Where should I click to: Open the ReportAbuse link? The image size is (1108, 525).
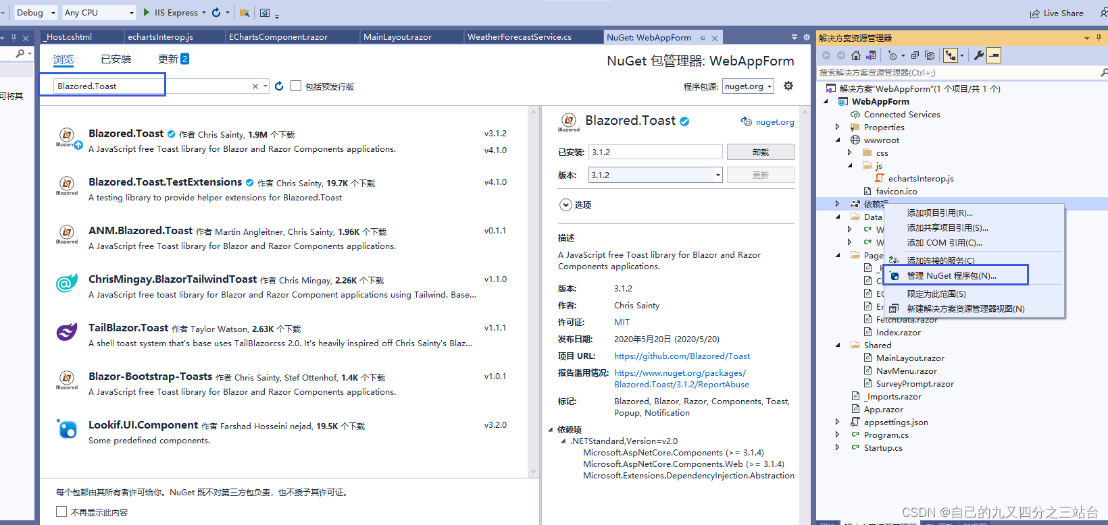click(681, 379)
